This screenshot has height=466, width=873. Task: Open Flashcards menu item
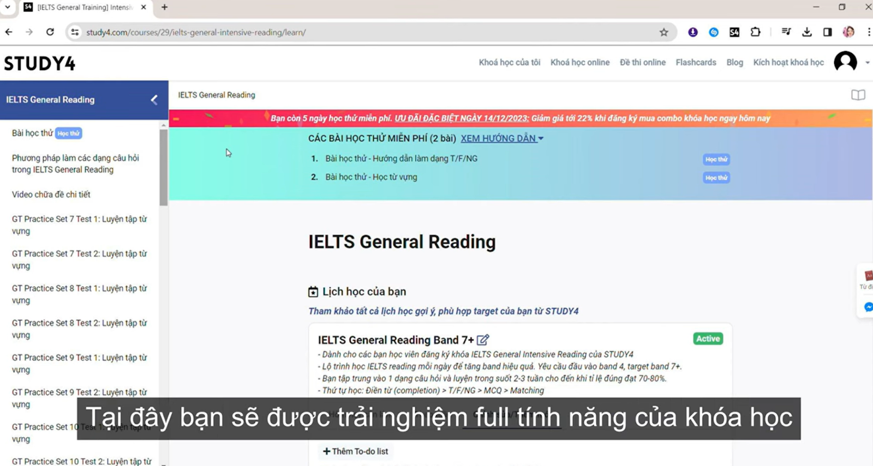pyautogui.click(x=696, y=62)
